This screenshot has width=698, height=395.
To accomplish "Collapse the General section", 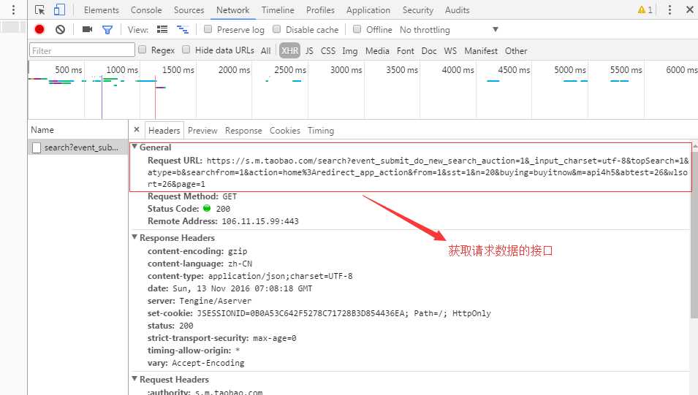I will (x=134, y=146).
